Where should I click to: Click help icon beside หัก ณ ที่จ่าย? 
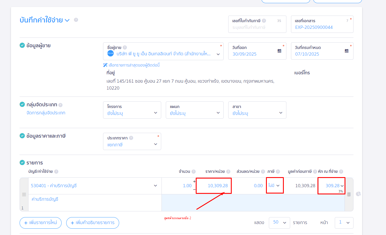341,172
